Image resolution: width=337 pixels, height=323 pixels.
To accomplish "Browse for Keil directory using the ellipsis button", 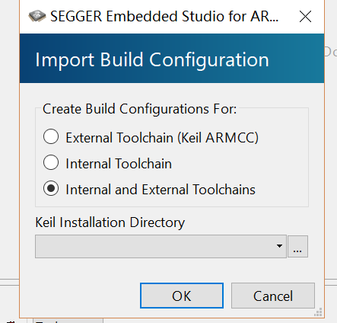I will click(x=297, y=246).
